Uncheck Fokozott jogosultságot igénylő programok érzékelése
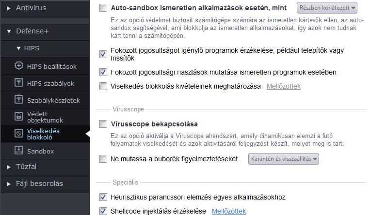 click(103, 54)
